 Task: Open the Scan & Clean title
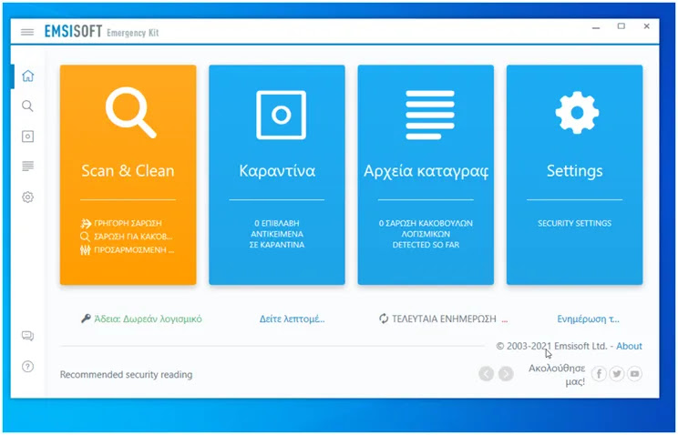tap(128, 170)
